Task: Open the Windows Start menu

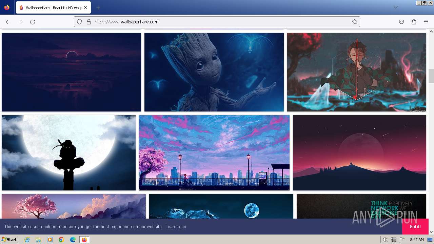Action: [9, 239]
